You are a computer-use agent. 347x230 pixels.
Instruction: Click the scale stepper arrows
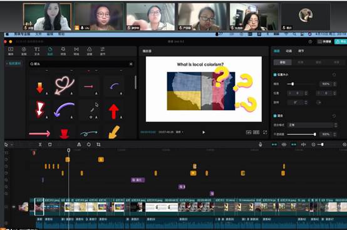[x=334, y=84]
